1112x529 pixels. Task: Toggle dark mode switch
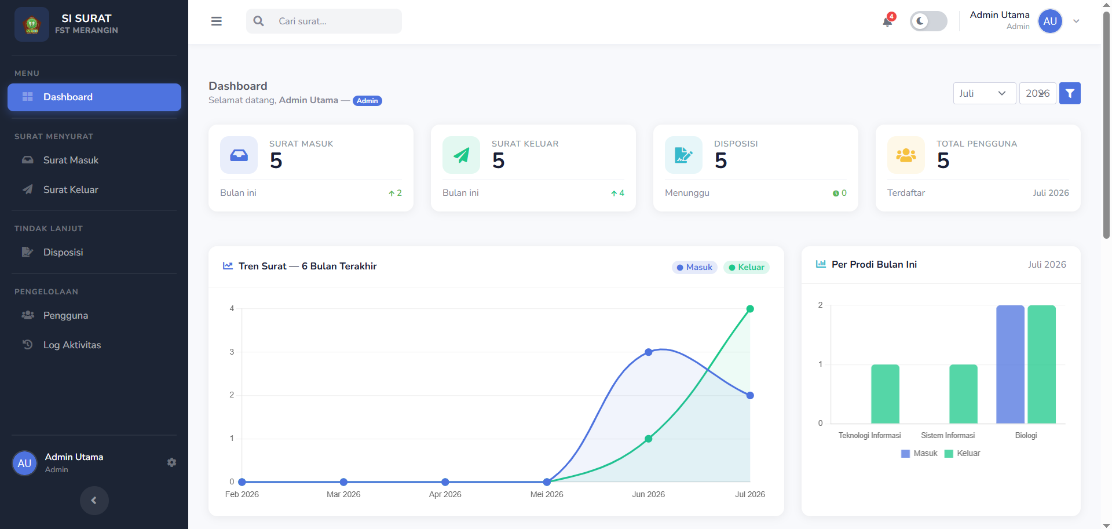(x=928, y=21)
